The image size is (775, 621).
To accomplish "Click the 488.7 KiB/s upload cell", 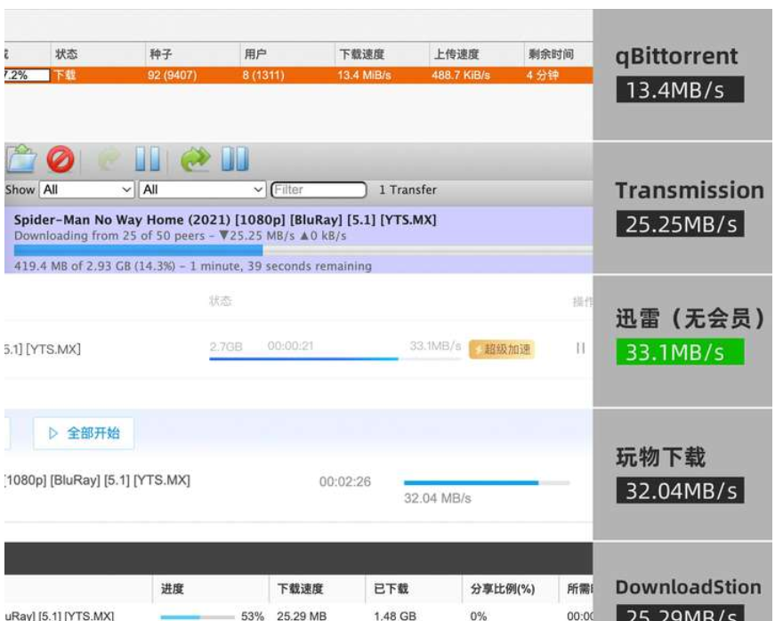I will click(461, 75).
